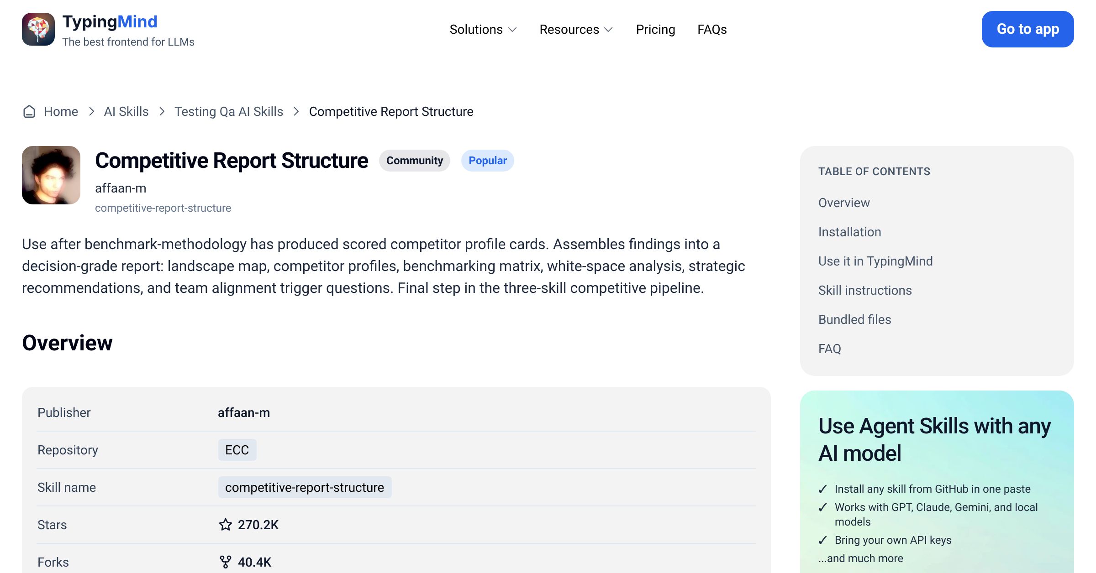Click the TypingMind brand name text
This screenshot has width=1096, height=573.
110,21
